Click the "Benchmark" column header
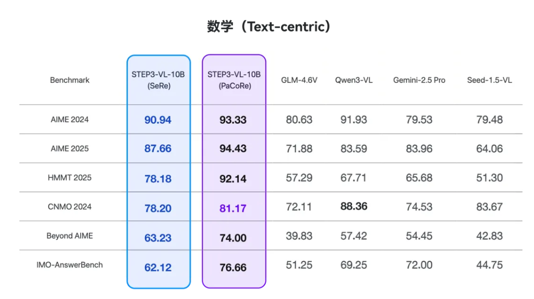Screen dimensions: 534x299 tap(69, 80)
